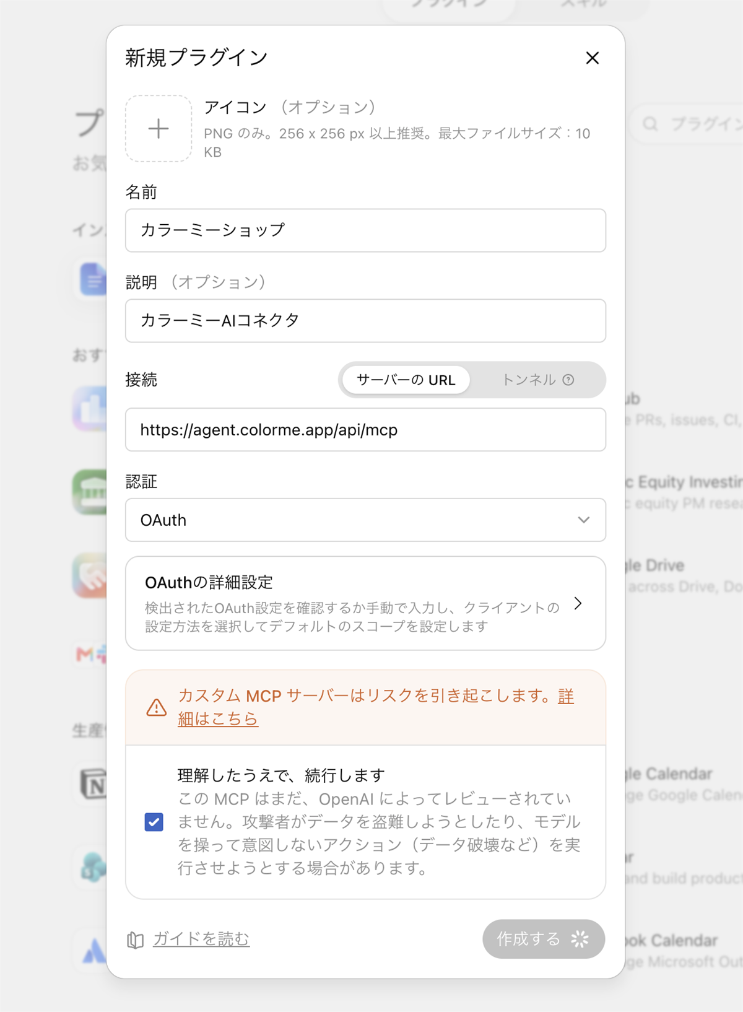Image resolution: width=743 pixels, height=1012 pixels.
Task: Select the サーバーの URL tab
Action: pyautogui.click(x=406, y=380)
